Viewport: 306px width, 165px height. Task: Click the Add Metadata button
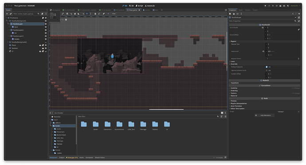coord(264,115)
